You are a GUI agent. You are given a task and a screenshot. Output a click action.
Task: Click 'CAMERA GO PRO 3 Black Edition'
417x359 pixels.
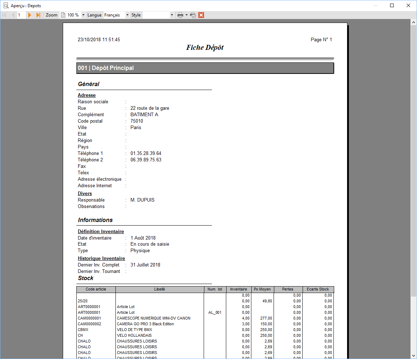coord(146,324)
